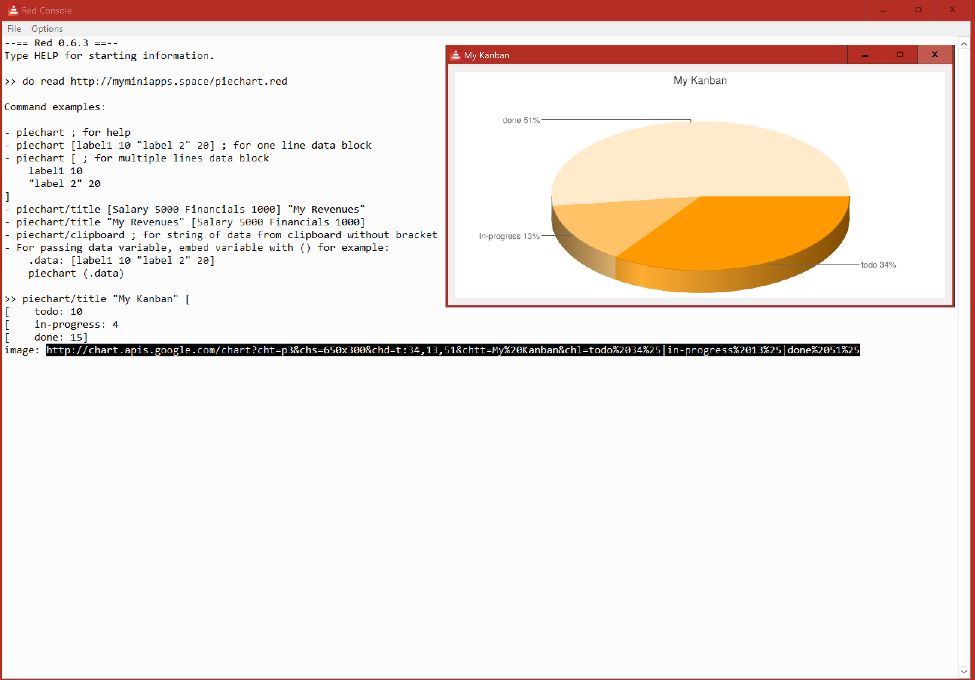Screen dimensions: 975x680
Task: Click the console scrollbar up arrow
Action: 964,44
